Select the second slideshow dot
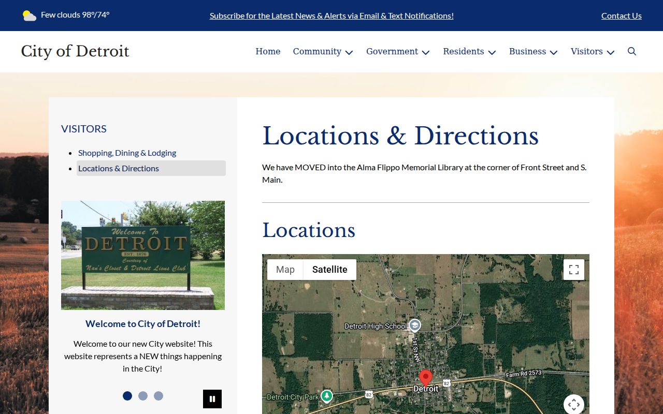The height and width of the screenshot is (414, 663). 143,396
